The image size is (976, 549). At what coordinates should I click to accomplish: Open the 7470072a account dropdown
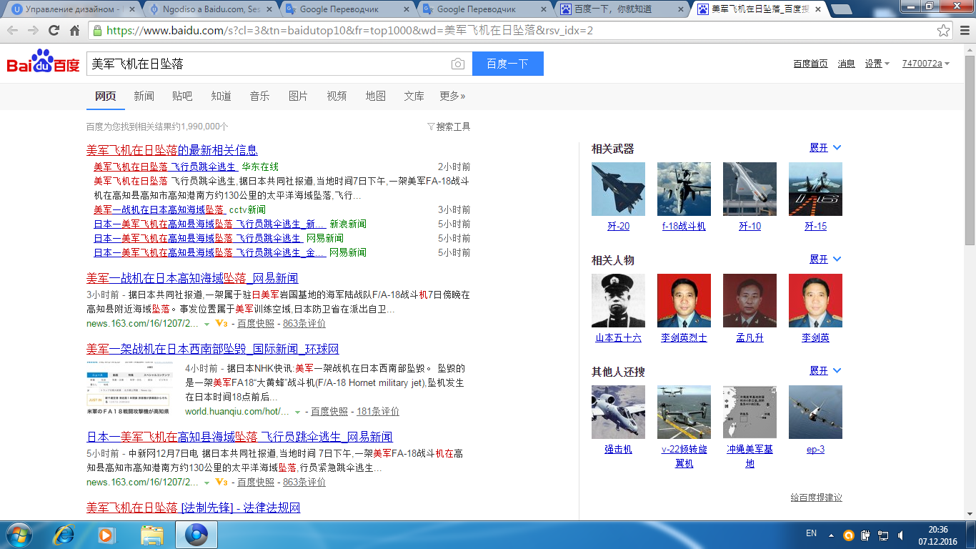pyautogui.click(x=925, y=64)
